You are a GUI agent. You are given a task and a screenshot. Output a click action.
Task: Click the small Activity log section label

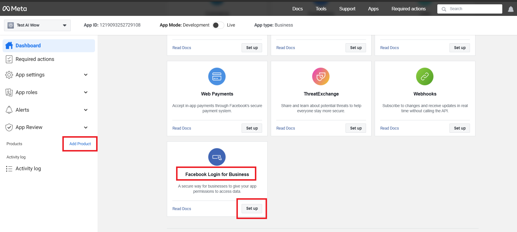[16, 157]
